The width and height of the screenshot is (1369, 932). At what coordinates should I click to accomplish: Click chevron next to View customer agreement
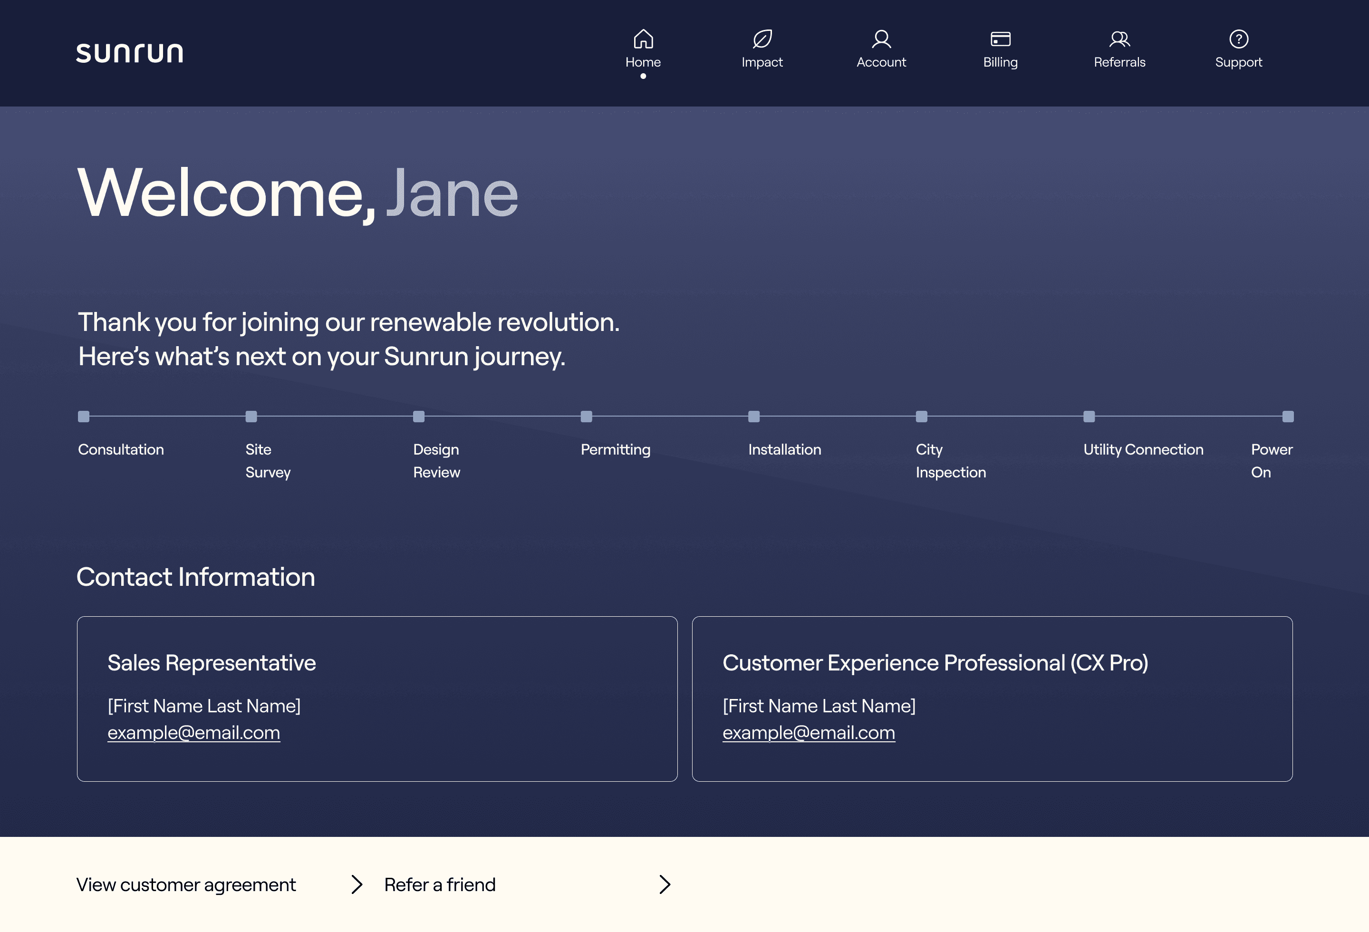357,884
